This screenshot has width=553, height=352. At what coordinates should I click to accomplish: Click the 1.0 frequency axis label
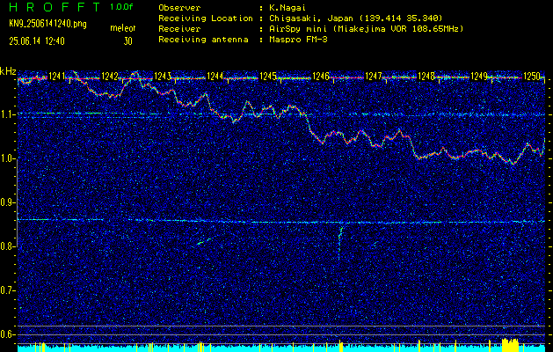8,158
